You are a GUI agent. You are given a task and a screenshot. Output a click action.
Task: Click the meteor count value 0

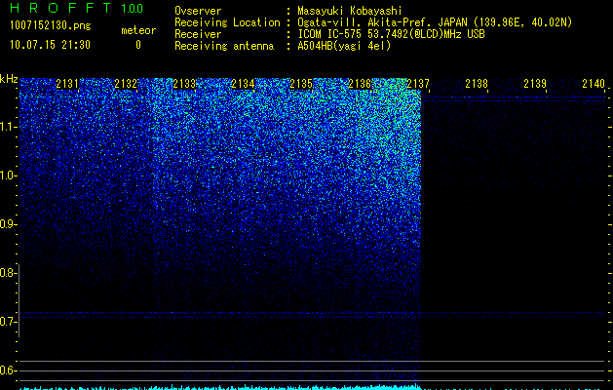[138, 45]
